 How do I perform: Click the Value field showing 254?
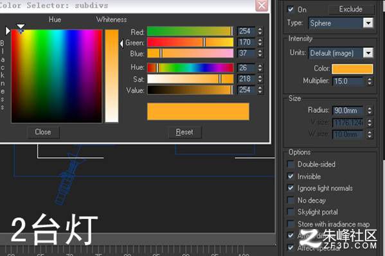coord(247,90)
